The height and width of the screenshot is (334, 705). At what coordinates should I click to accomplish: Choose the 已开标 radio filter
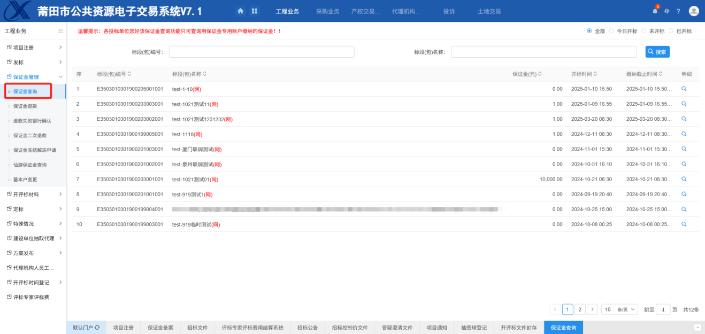(671, 31)
